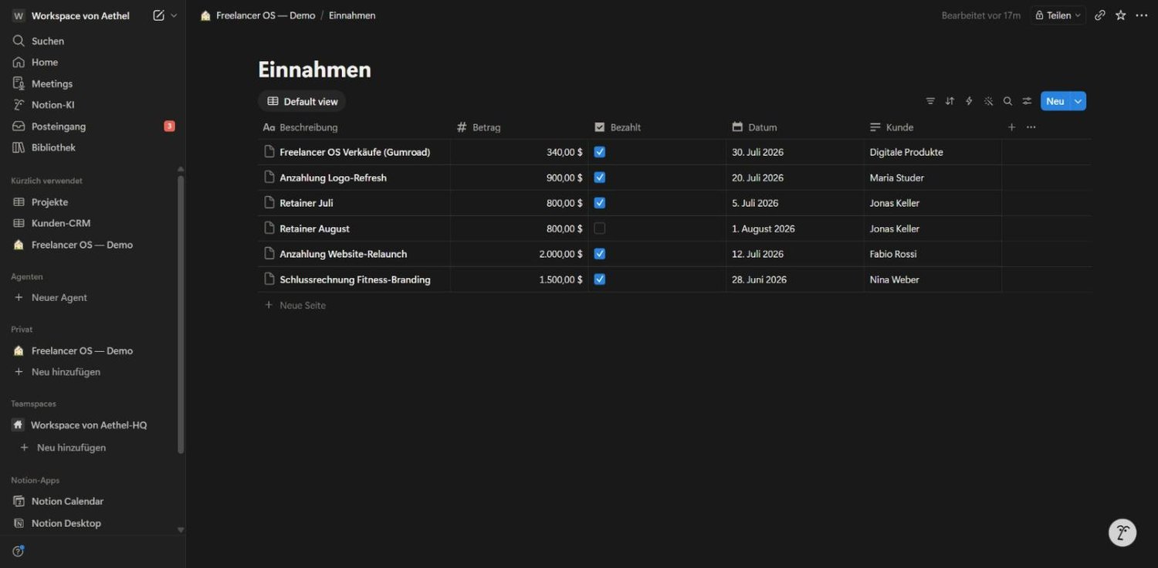Image resolution: width=1158 pixels, height=568 pixels.
Task: Open the Beschreibung column header menu
Action: [354, 127]
